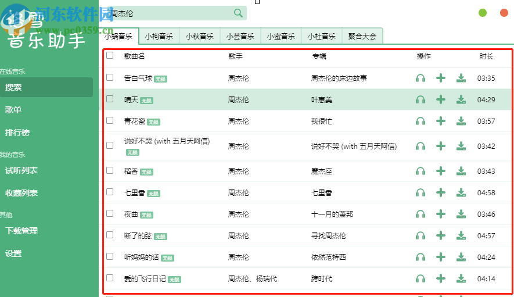
Task: Download the song 青花瓷
Action: (x=461, y=121)
